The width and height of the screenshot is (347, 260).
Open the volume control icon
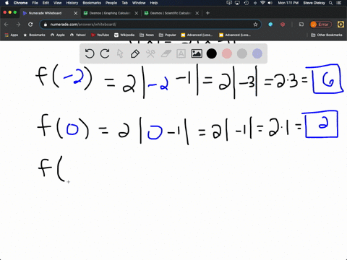270,3
